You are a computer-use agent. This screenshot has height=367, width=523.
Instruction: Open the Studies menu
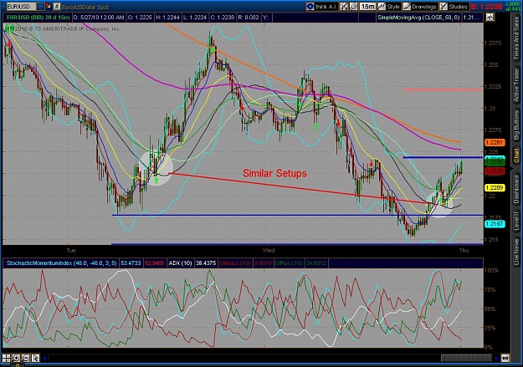click(x=454, y=7)
